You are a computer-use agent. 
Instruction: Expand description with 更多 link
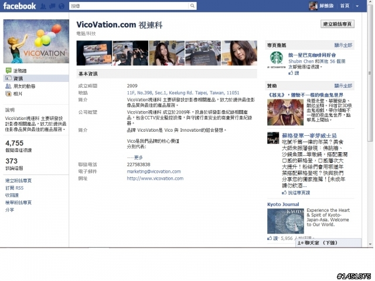(x=138, y=157)
